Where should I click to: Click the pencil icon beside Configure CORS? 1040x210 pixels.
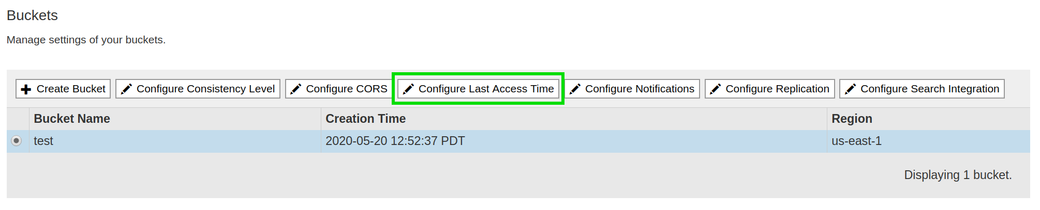tap(295, 89)
